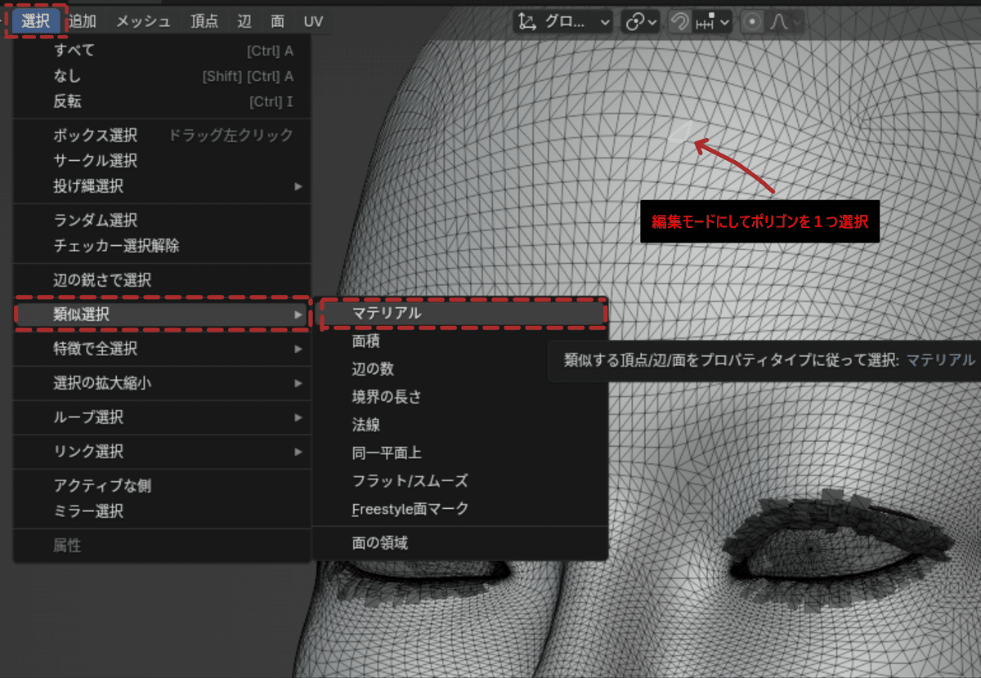Choose 反転 to invert selection
This screenshot has width=981, height=678.
(162, 102)
